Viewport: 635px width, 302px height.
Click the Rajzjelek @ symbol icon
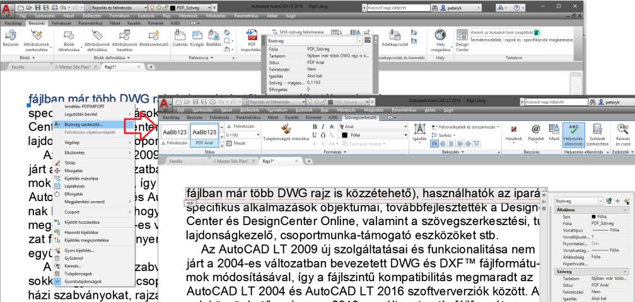pos(537,129)
